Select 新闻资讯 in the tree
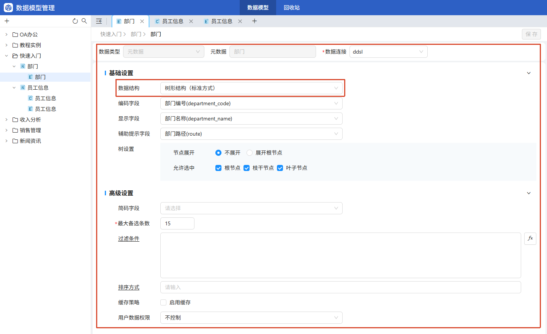This screenshot has height=334, width=547. tap(30, 141)
